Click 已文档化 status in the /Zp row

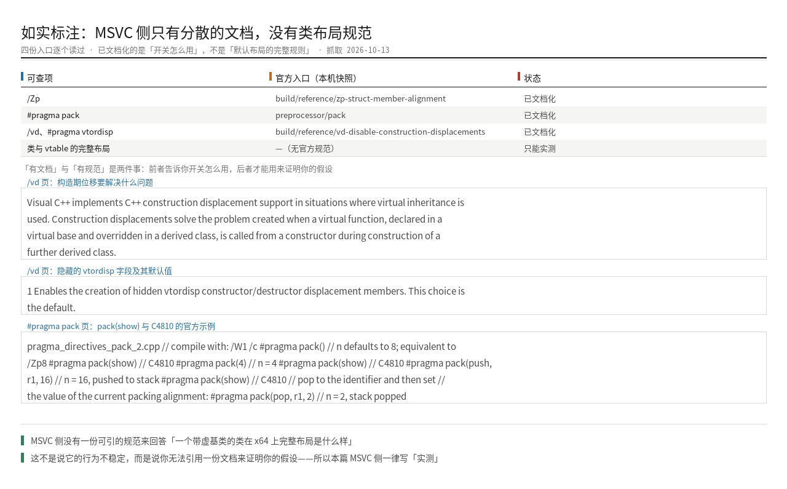click(x=540, y=98)
